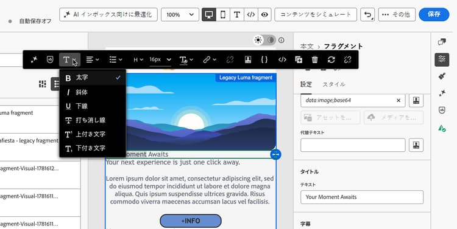This screenshot has height=229, width=457.
Task: Open the heading H dropdown
Action: click(x=138, y=60)
